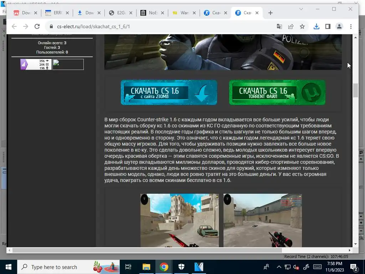The width and height of the screenshot is (365, 274).
Task: Click the horizontal scrollbar thumb
Action: pyautogui.click(x=147, y=250)
